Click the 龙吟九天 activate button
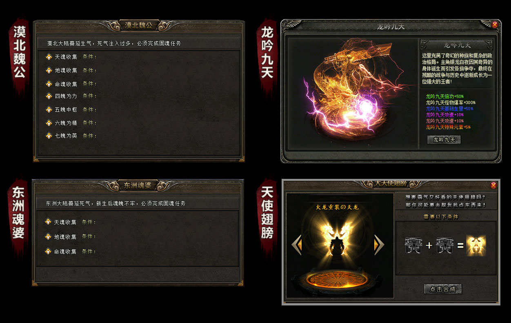511x323 pixels. (x=444, y=140)
